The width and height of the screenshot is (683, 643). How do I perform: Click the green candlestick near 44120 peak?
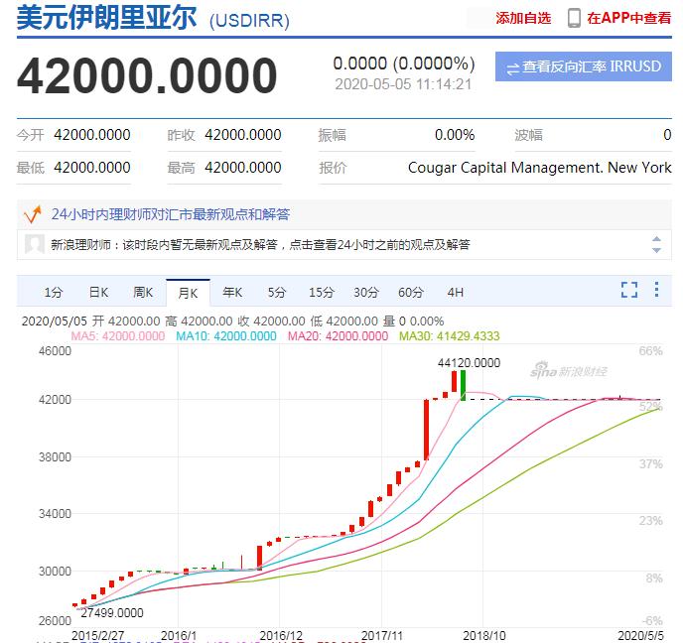464,385
